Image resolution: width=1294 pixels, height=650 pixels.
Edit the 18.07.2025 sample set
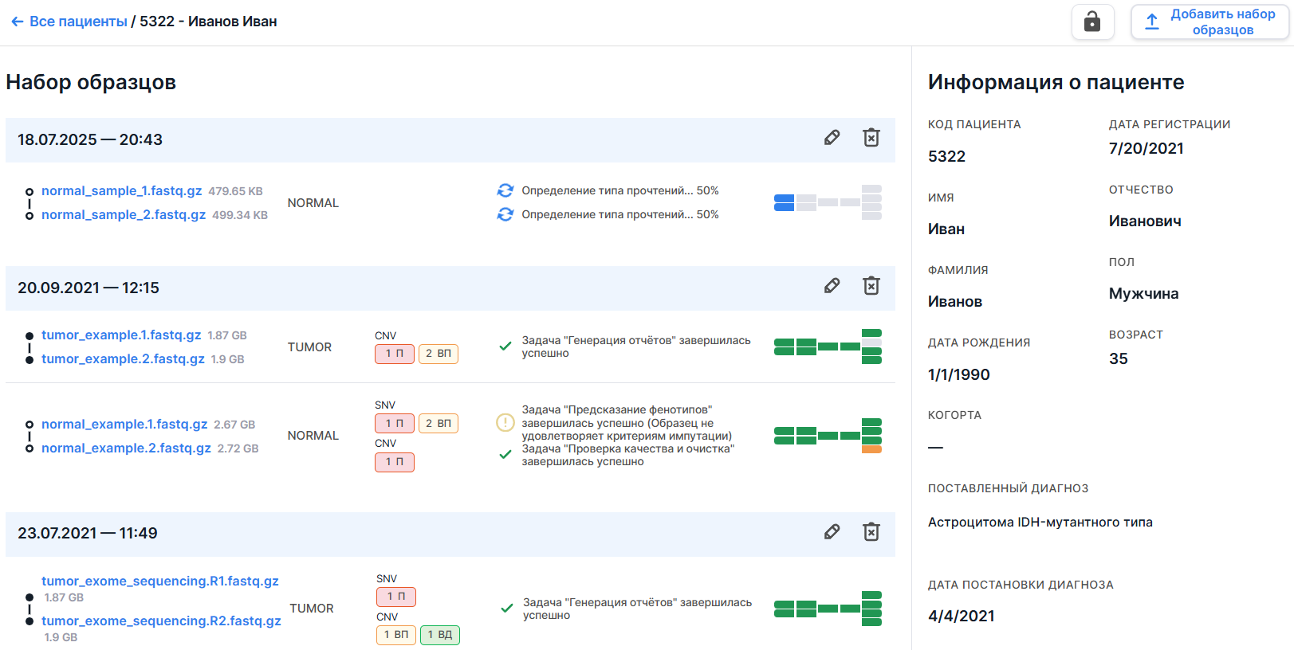(x=832, y=138)
